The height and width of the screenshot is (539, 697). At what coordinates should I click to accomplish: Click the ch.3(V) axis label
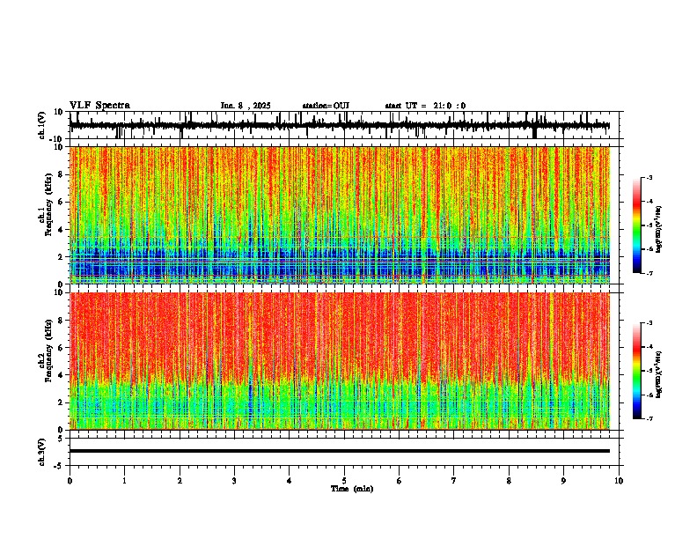click(42, 452)
